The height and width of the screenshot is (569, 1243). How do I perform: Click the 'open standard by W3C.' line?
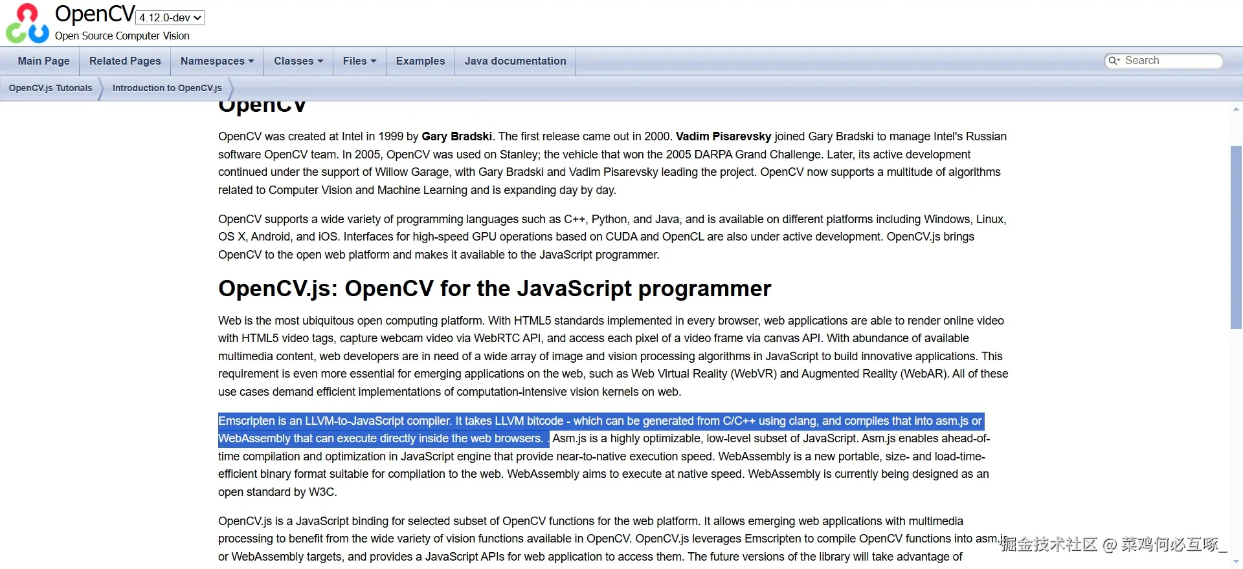tap(278, 492)
